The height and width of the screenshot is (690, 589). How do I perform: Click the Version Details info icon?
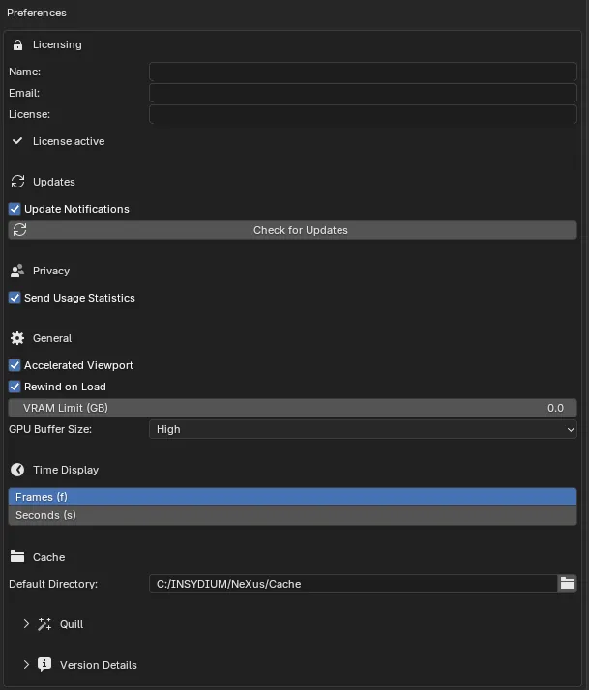(x=44, y=664)
